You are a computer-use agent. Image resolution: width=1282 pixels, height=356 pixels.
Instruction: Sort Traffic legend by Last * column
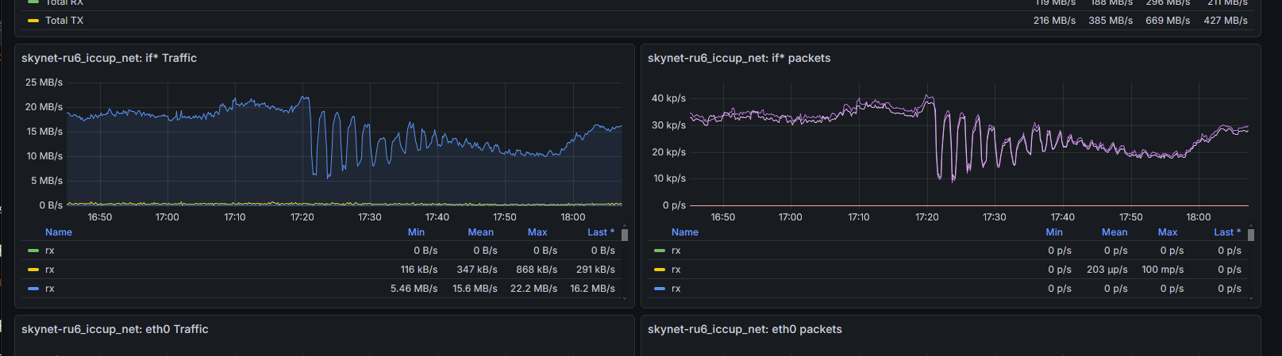coord(601,232)
